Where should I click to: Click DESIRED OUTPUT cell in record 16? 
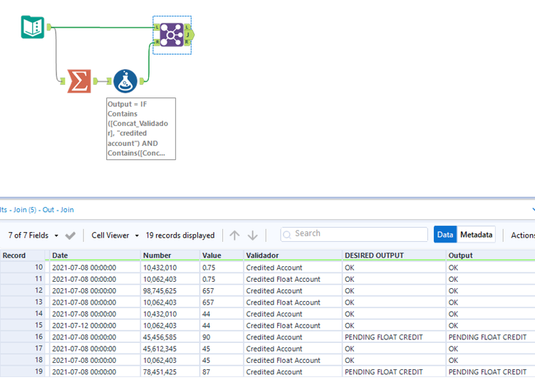[394, 337]
